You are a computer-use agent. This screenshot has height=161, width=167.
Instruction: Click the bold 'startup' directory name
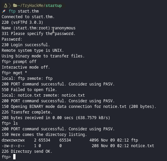point(54,6)
